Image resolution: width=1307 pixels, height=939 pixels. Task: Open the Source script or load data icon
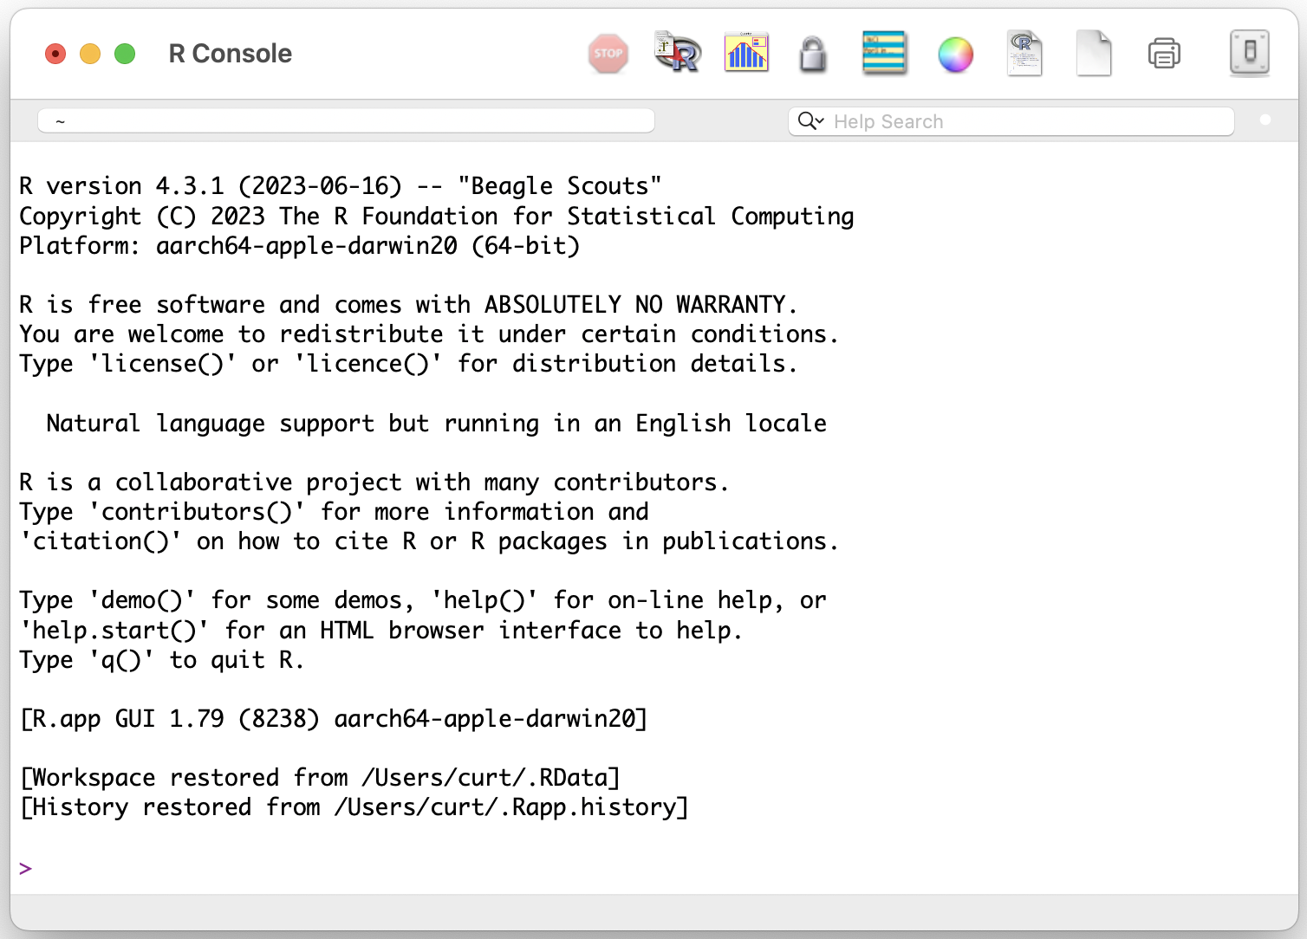[x=677, y=54]
